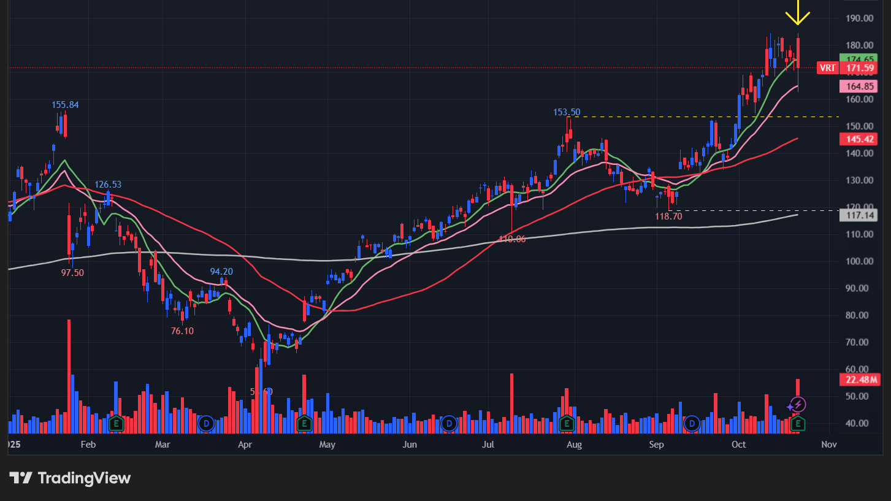Click the purple lightning bolt news icon
The image size is (891, 501).
click(797, 405)
